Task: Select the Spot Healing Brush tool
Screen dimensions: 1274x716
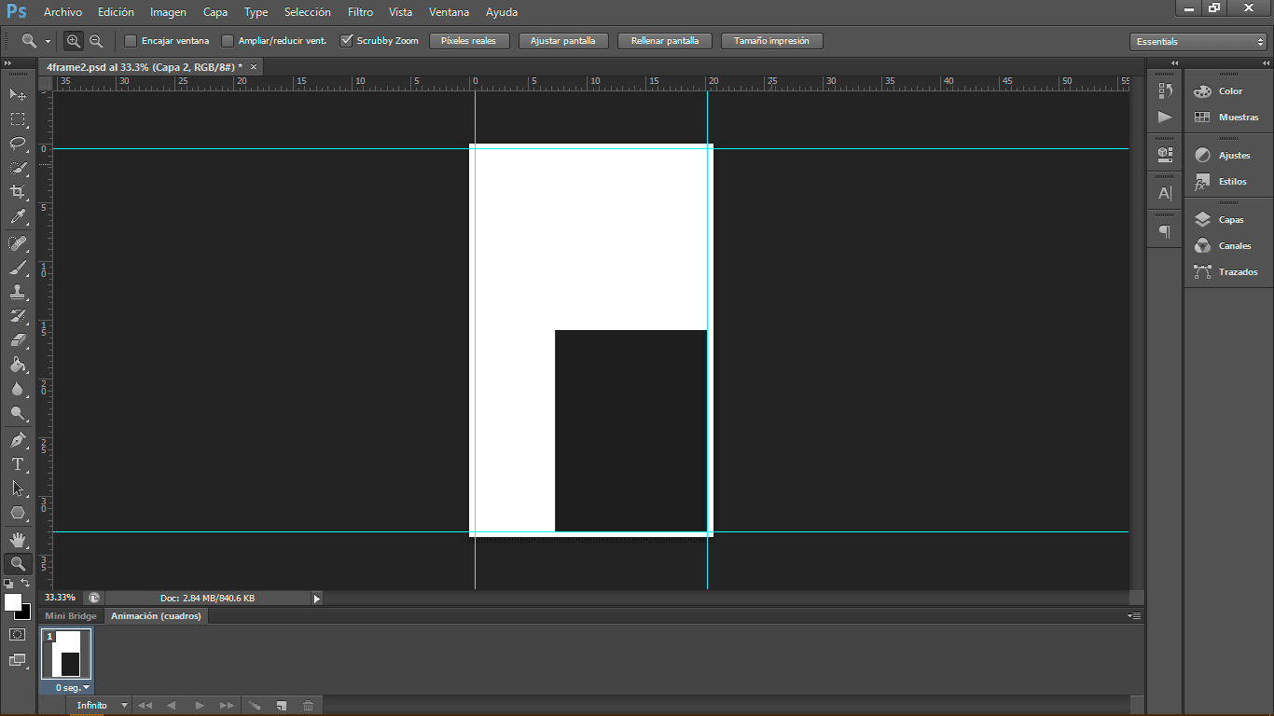Action: click(x=18, y=243)
